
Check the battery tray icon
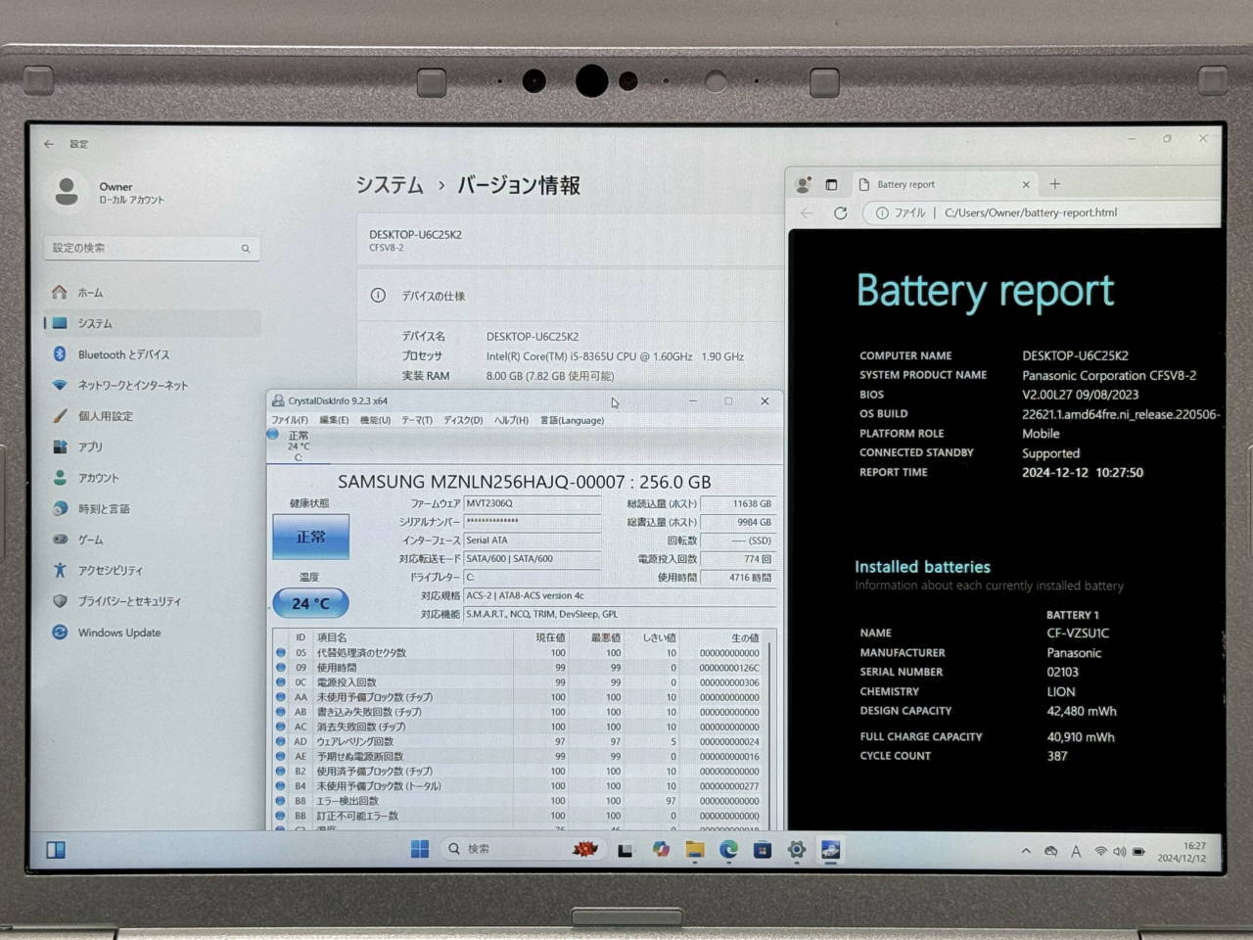pos(1138,851)
